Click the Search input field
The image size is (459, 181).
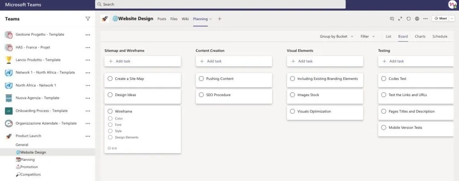point(220,4)
